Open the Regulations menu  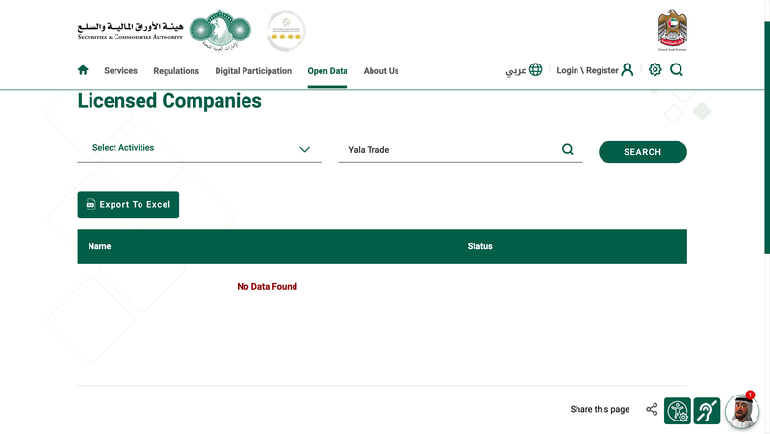[176, 70]
